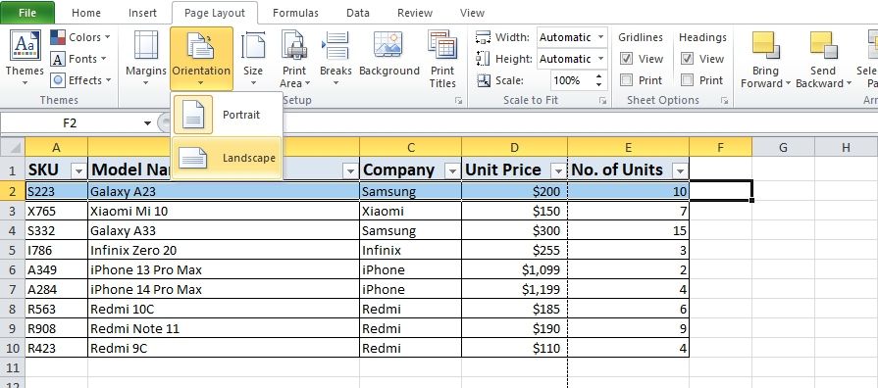The width and height of the screenshot is (878, 388).
Task: Select row 8 header
Action: [x=13, y=309]
